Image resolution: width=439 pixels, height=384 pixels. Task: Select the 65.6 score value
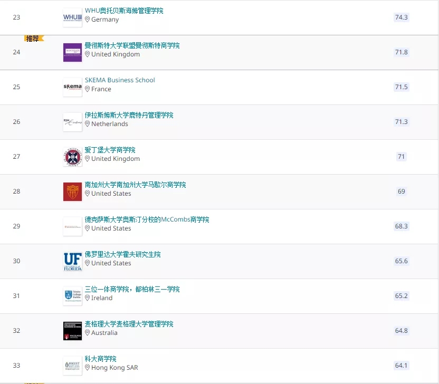401,261
